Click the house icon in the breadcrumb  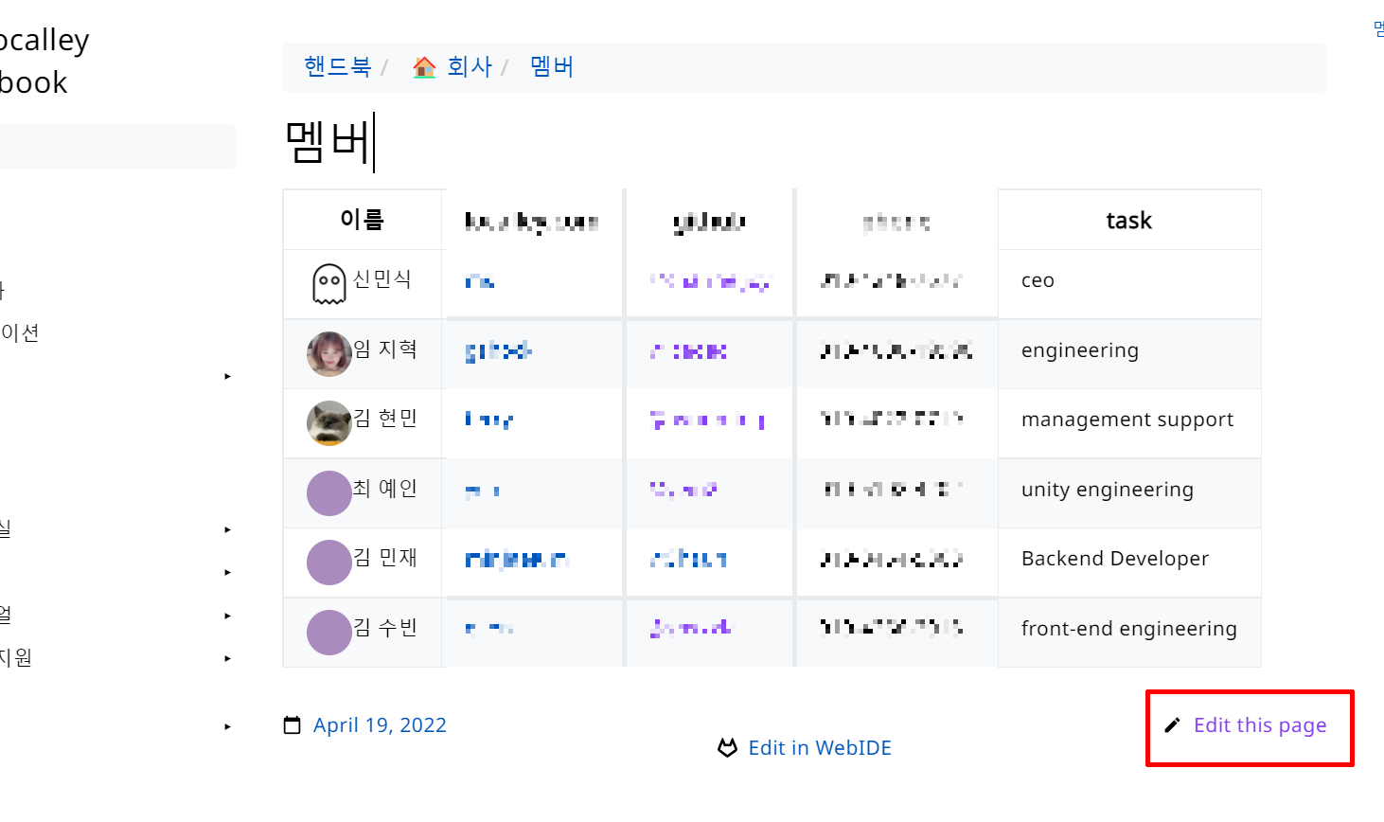click(424, 67)
